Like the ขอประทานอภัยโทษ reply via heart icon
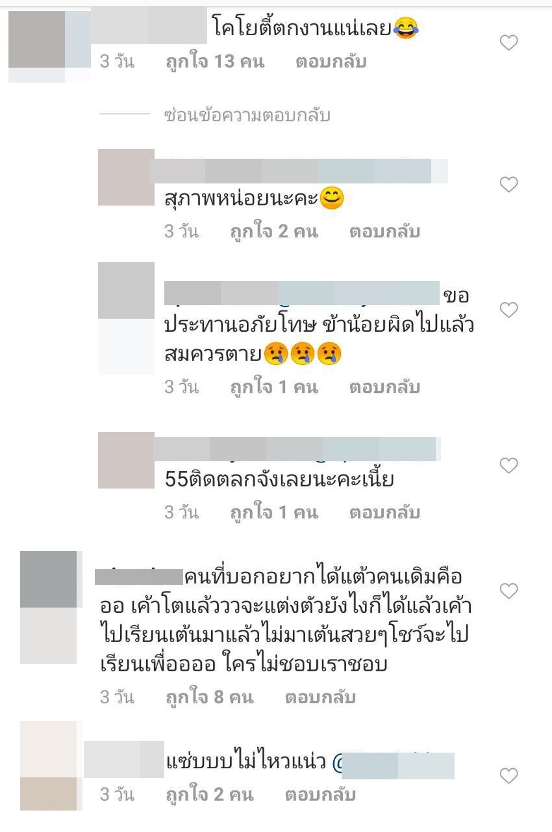552x832 pixels. (508, 310)
